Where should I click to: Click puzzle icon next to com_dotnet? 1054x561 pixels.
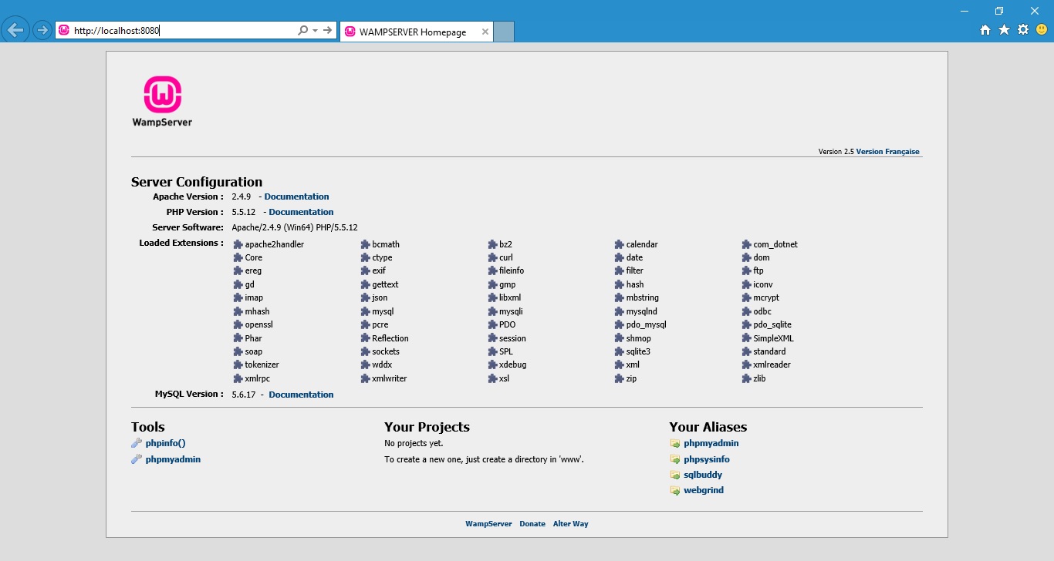(746, 244)
